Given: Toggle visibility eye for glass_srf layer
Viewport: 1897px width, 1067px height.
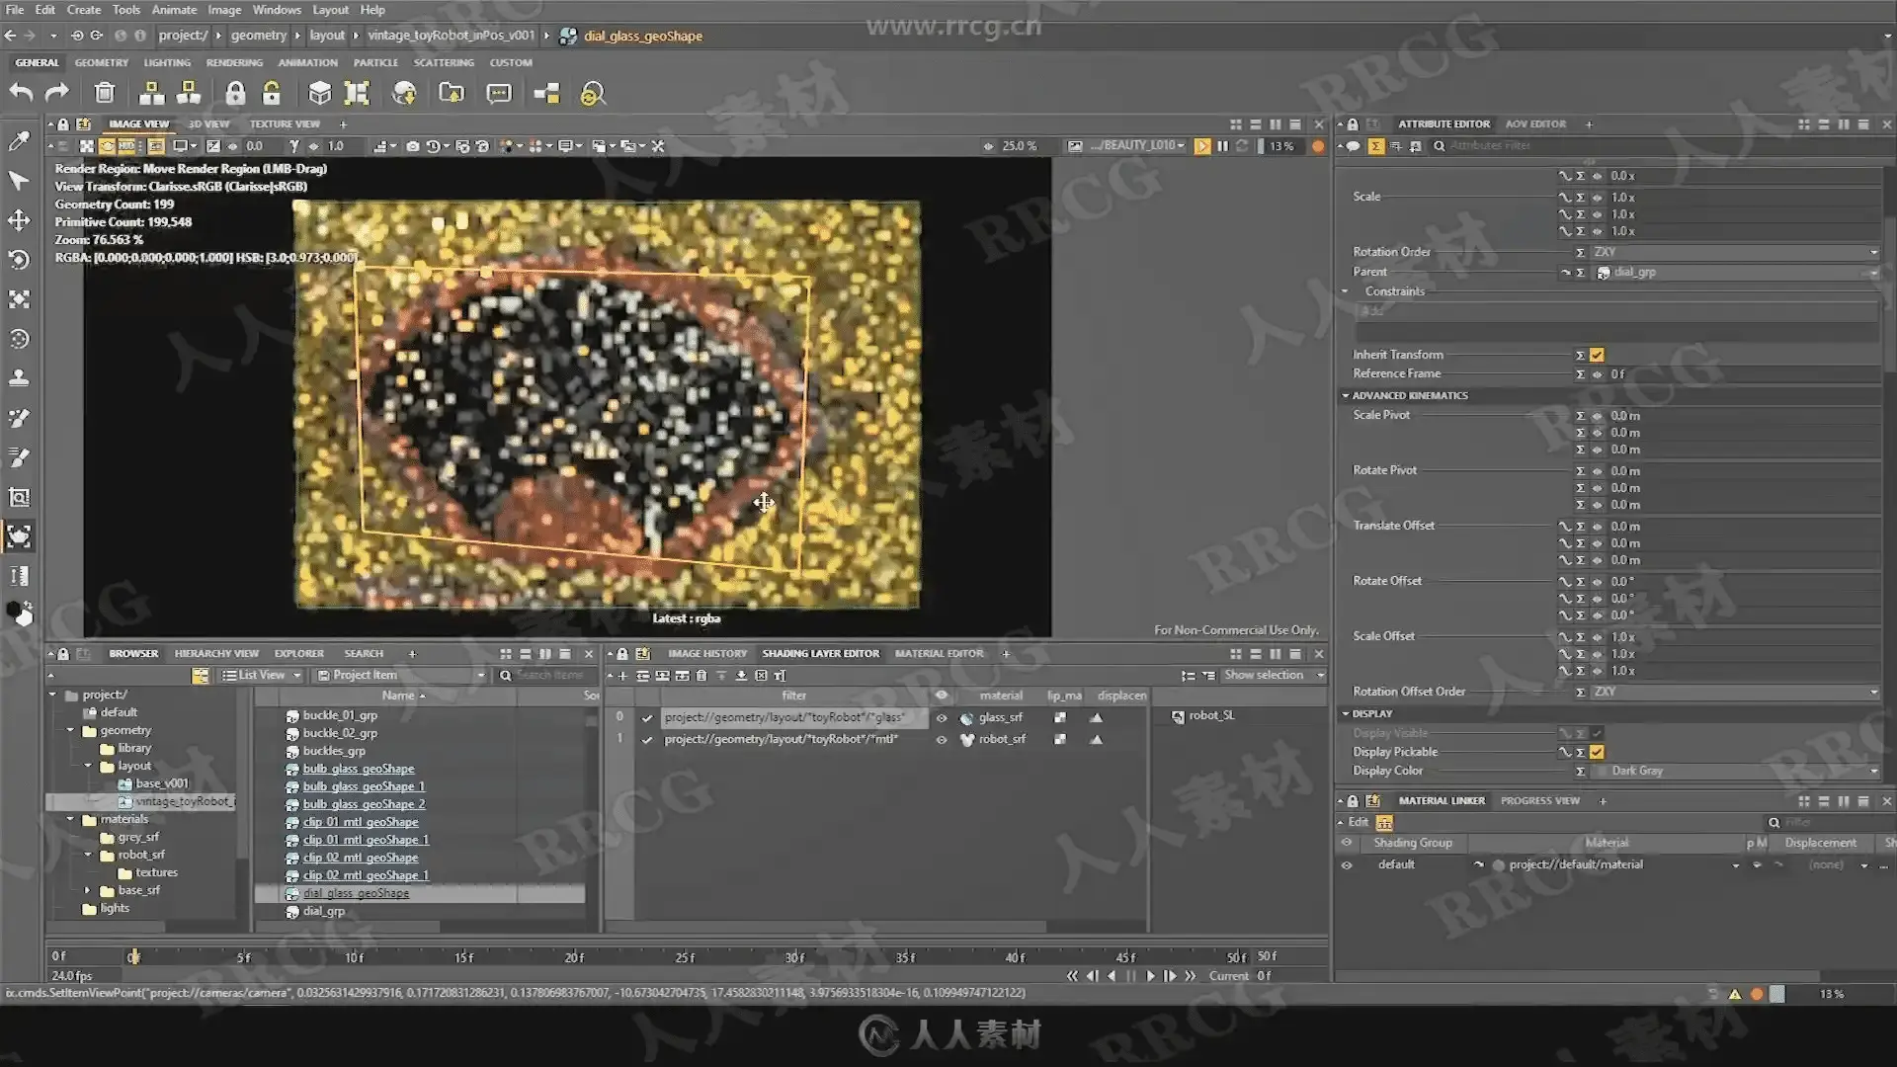Looking at the screenshot, I should tap(942, 718).
